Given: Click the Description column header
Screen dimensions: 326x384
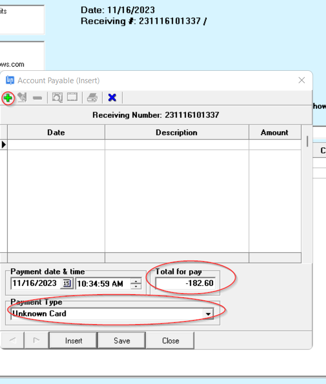Looking at the screenshot, I should [x=177, y=132].
